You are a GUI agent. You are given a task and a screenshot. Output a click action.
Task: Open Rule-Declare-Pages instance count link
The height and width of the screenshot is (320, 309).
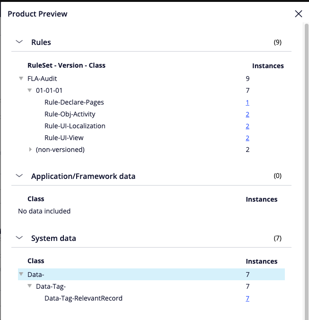247,102
